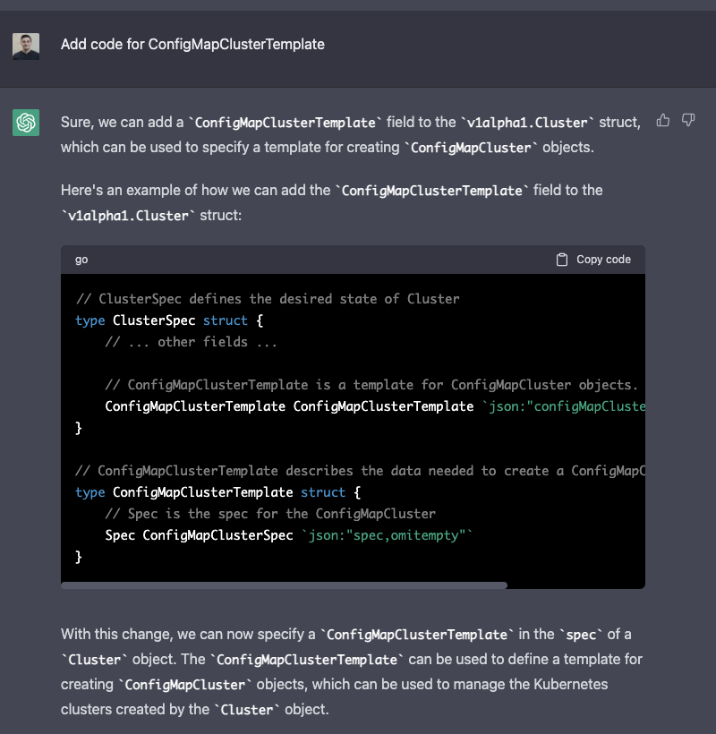Click the 'With this change' closing paragraph
The width and height of the screenshot is (716, 734).
coord(352,671)
